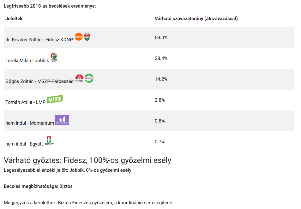301x209 pixels.
Task: Click the 53.0% vote share value
Action: pos(161,38)
